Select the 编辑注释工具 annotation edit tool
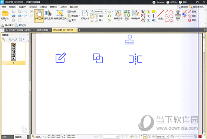This screenshot has height=139, width=207. (60, 15)
